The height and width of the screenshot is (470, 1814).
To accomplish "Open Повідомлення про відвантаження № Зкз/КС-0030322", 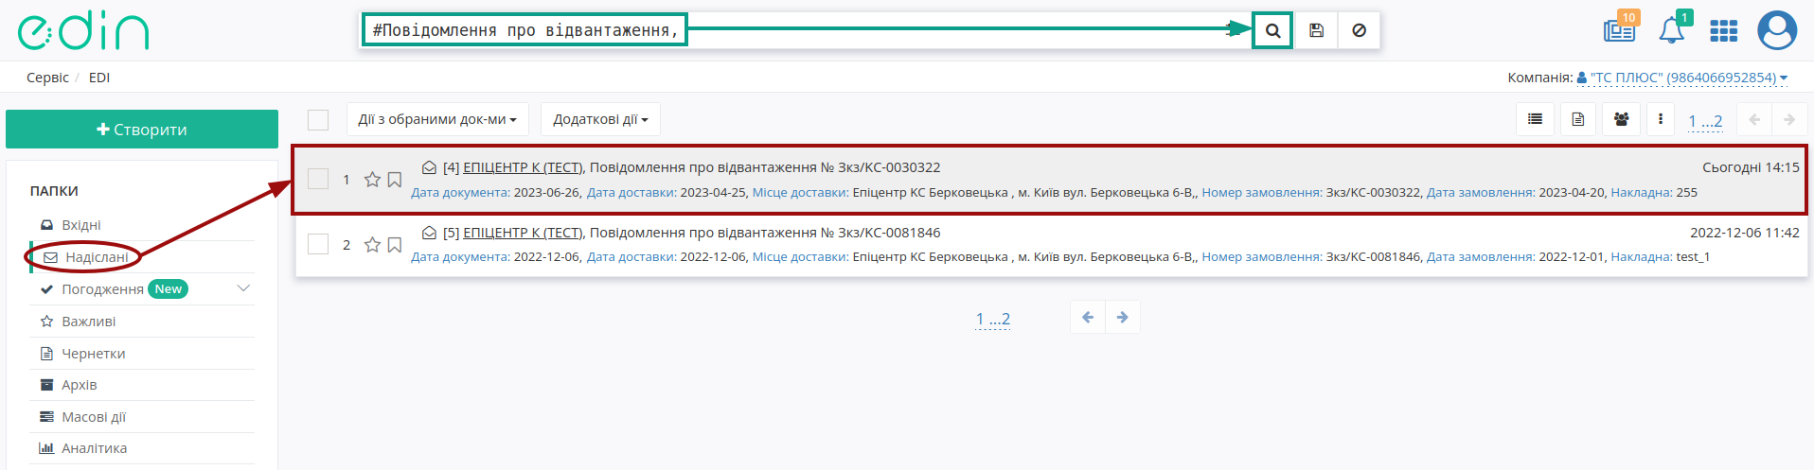I will coord(765,167).
